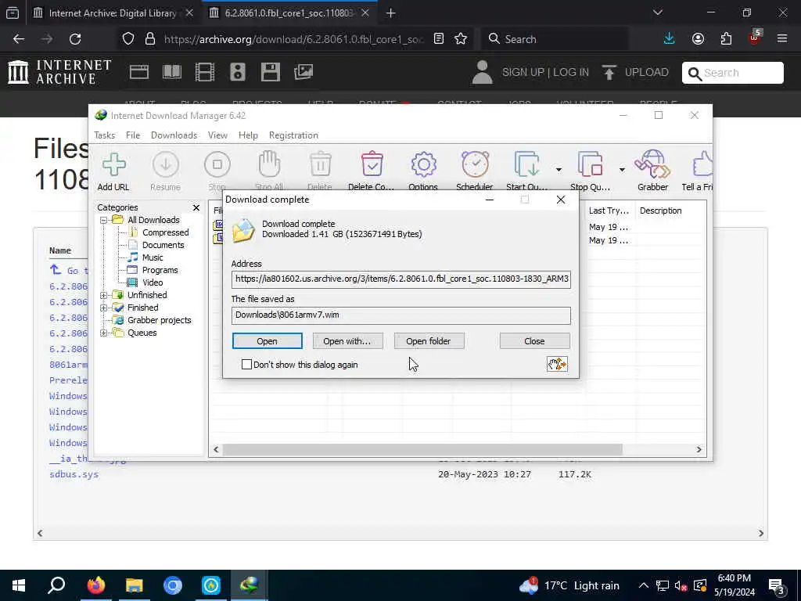Reload the current page
The image size is (801, 601).
click(x=75, y=39)
